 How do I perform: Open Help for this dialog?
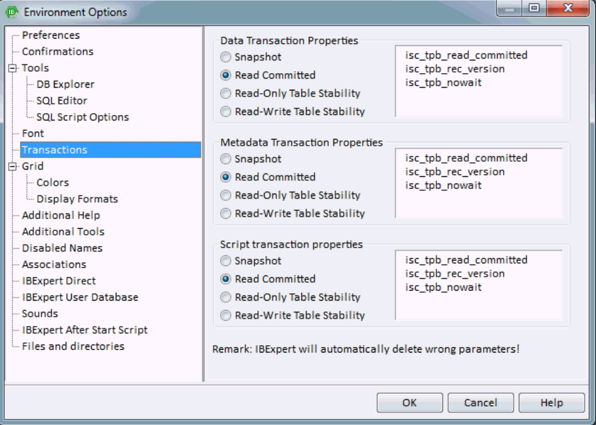552,402
